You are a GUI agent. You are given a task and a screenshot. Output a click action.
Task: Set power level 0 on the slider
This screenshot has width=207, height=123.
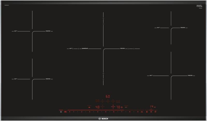point(70,112)
